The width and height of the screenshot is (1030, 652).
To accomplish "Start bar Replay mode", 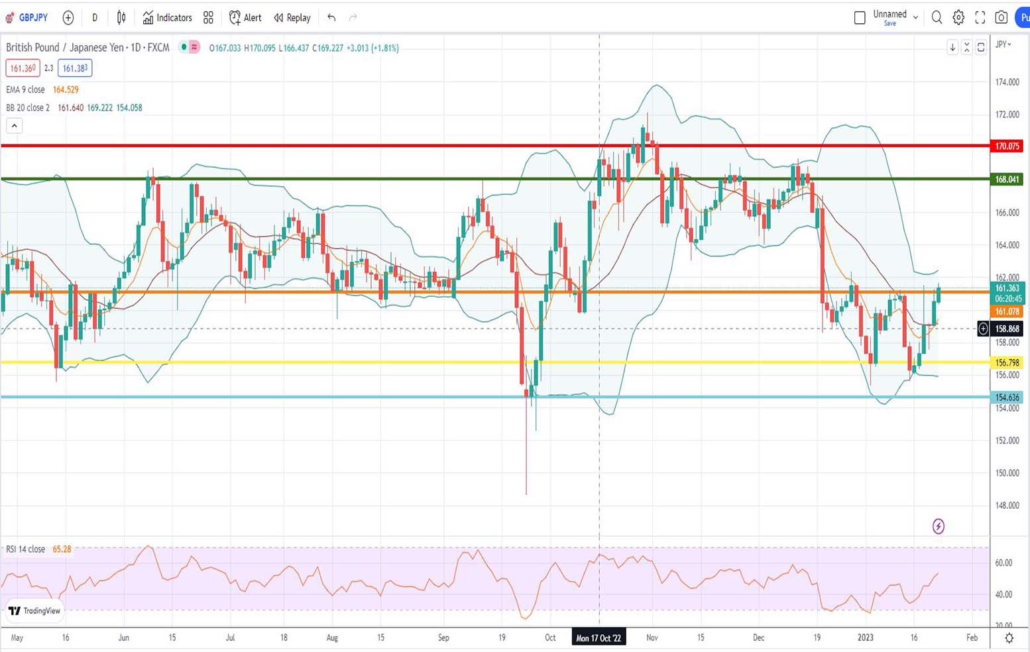I will 292,18.
